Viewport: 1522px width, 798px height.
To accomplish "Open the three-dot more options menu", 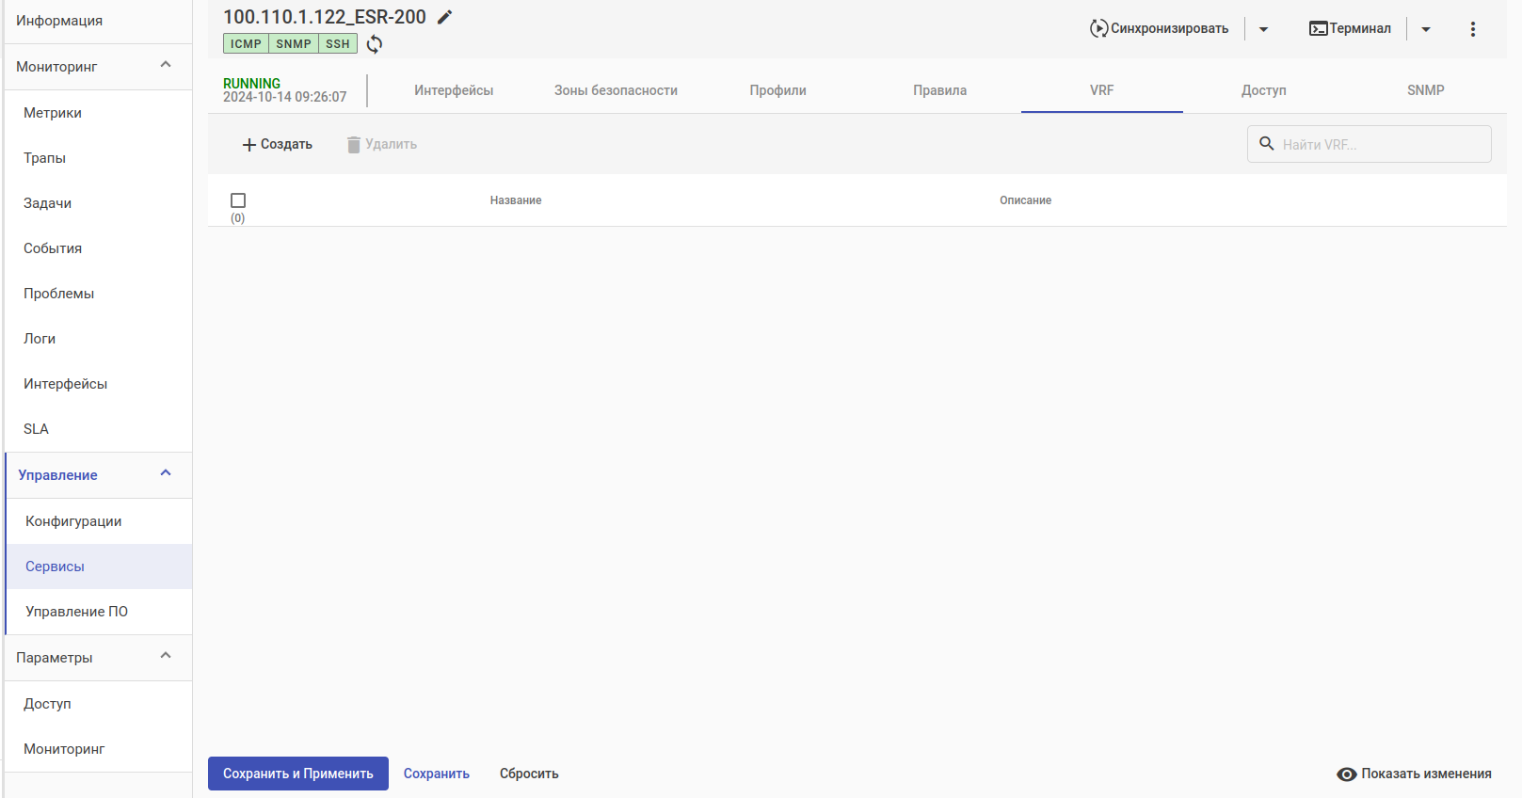I will click(1473, 29).
